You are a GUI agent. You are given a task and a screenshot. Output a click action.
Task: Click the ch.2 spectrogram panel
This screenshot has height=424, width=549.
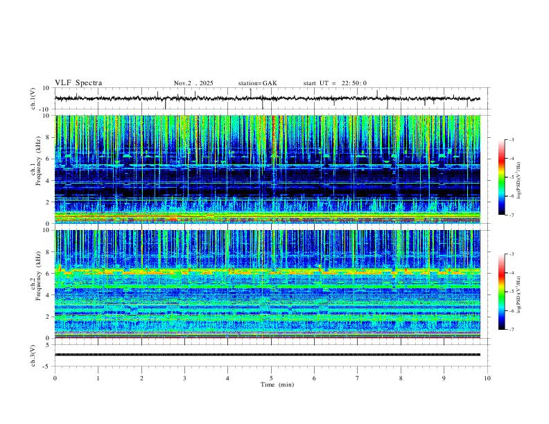point(268,284)
